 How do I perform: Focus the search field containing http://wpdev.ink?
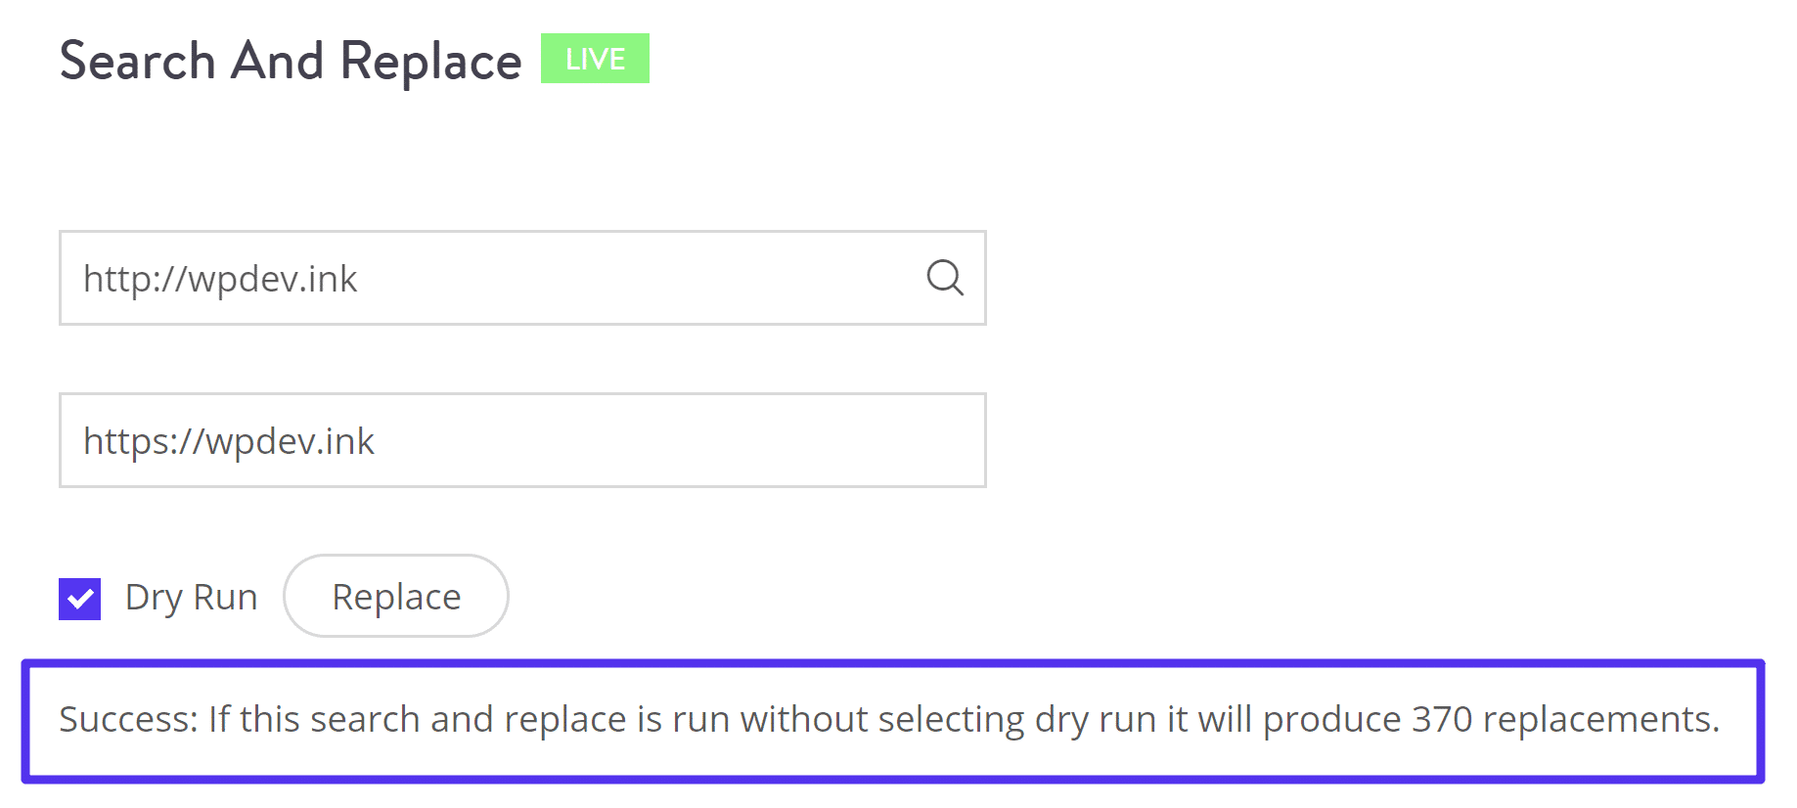click(x=489, y=279)
